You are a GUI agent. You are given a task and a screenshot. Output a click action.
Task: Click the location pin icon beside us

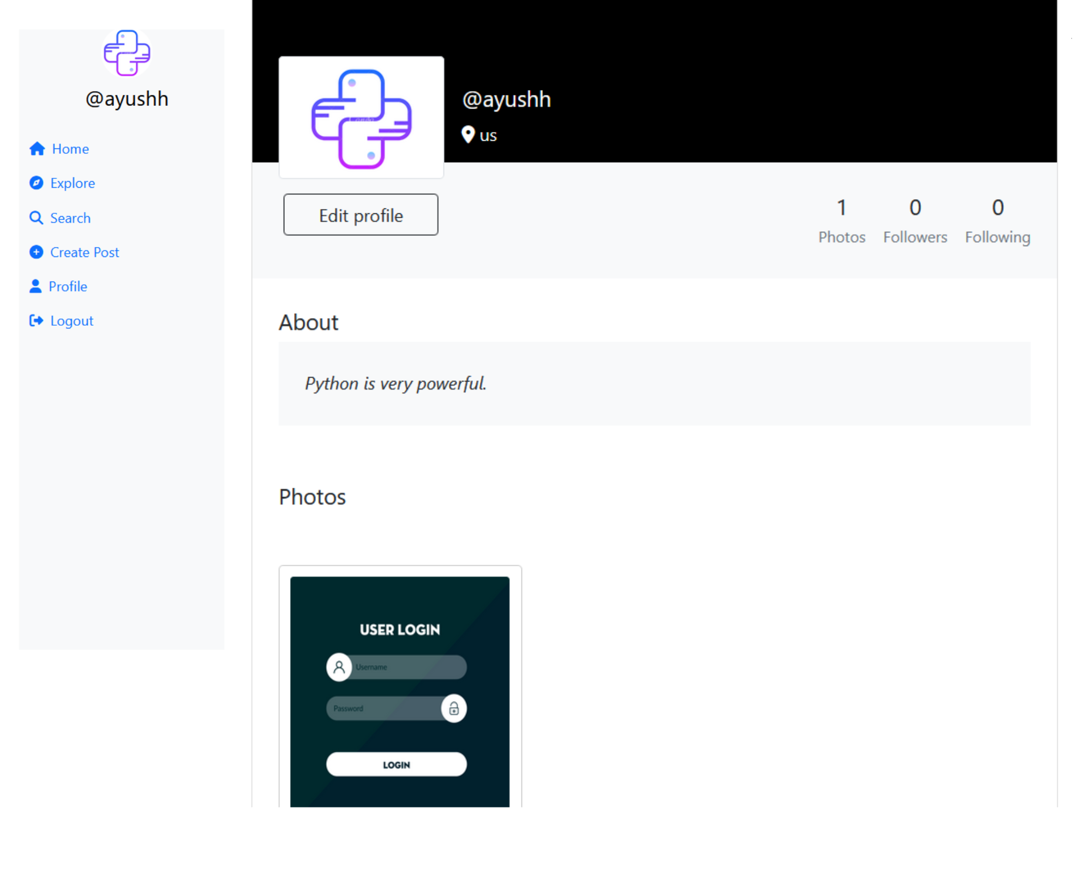point(467,135)
